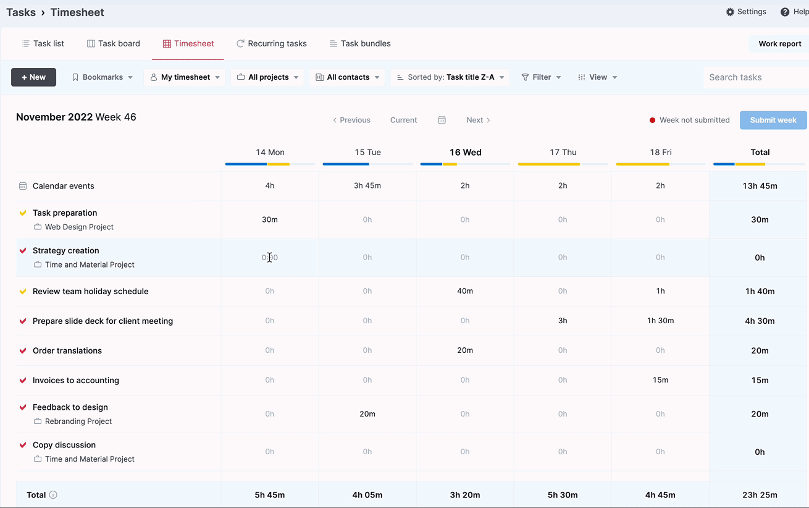809x508 pixels.
Task: Open the Recurring tasks tab
Action: pyautogui.click(x=271, y=44)
